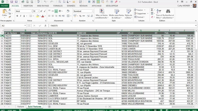
Task: Switch to the DONNÉES tab
Action: coord(71,6)
